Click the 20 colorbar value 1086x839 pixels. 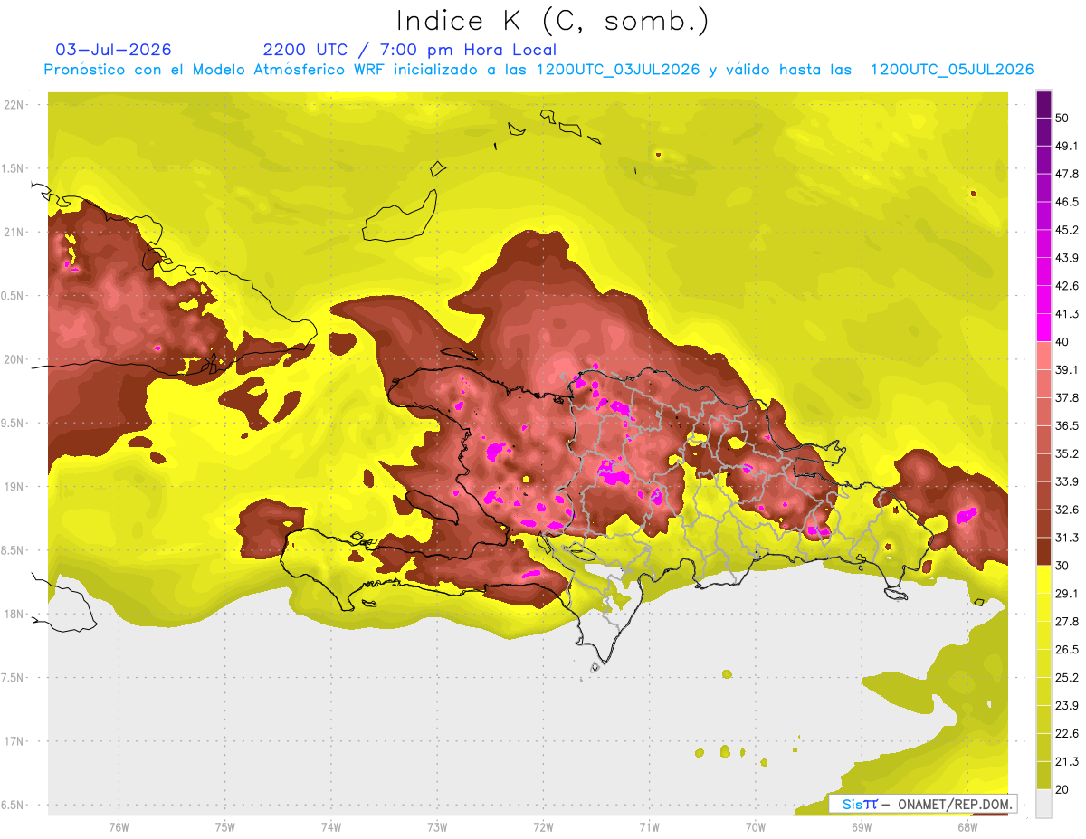pos(1062,789)
